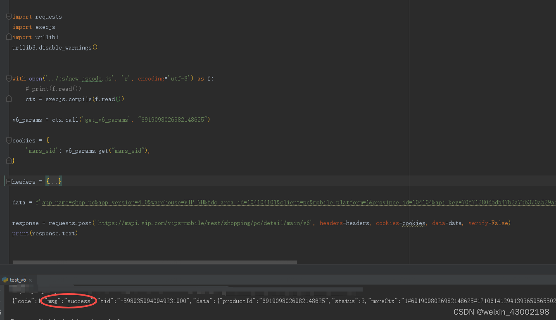Click 'execjs' in 'import execjs' line
The width and height of the screenshot is (556, 320).
pos(45,27)
